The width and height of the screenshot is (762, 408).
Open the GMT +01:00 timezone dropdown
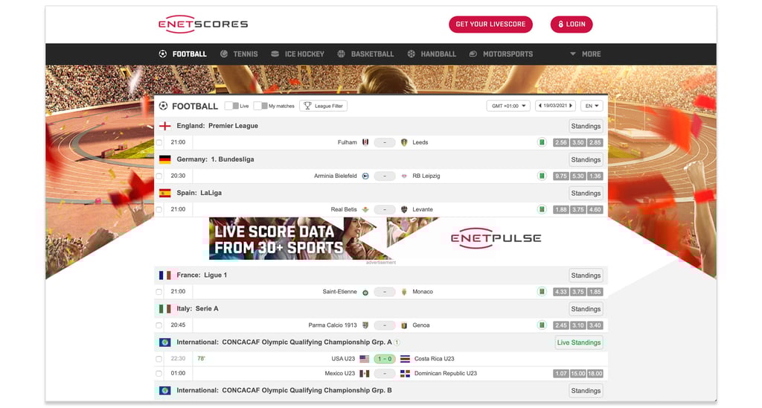(508, 106)
